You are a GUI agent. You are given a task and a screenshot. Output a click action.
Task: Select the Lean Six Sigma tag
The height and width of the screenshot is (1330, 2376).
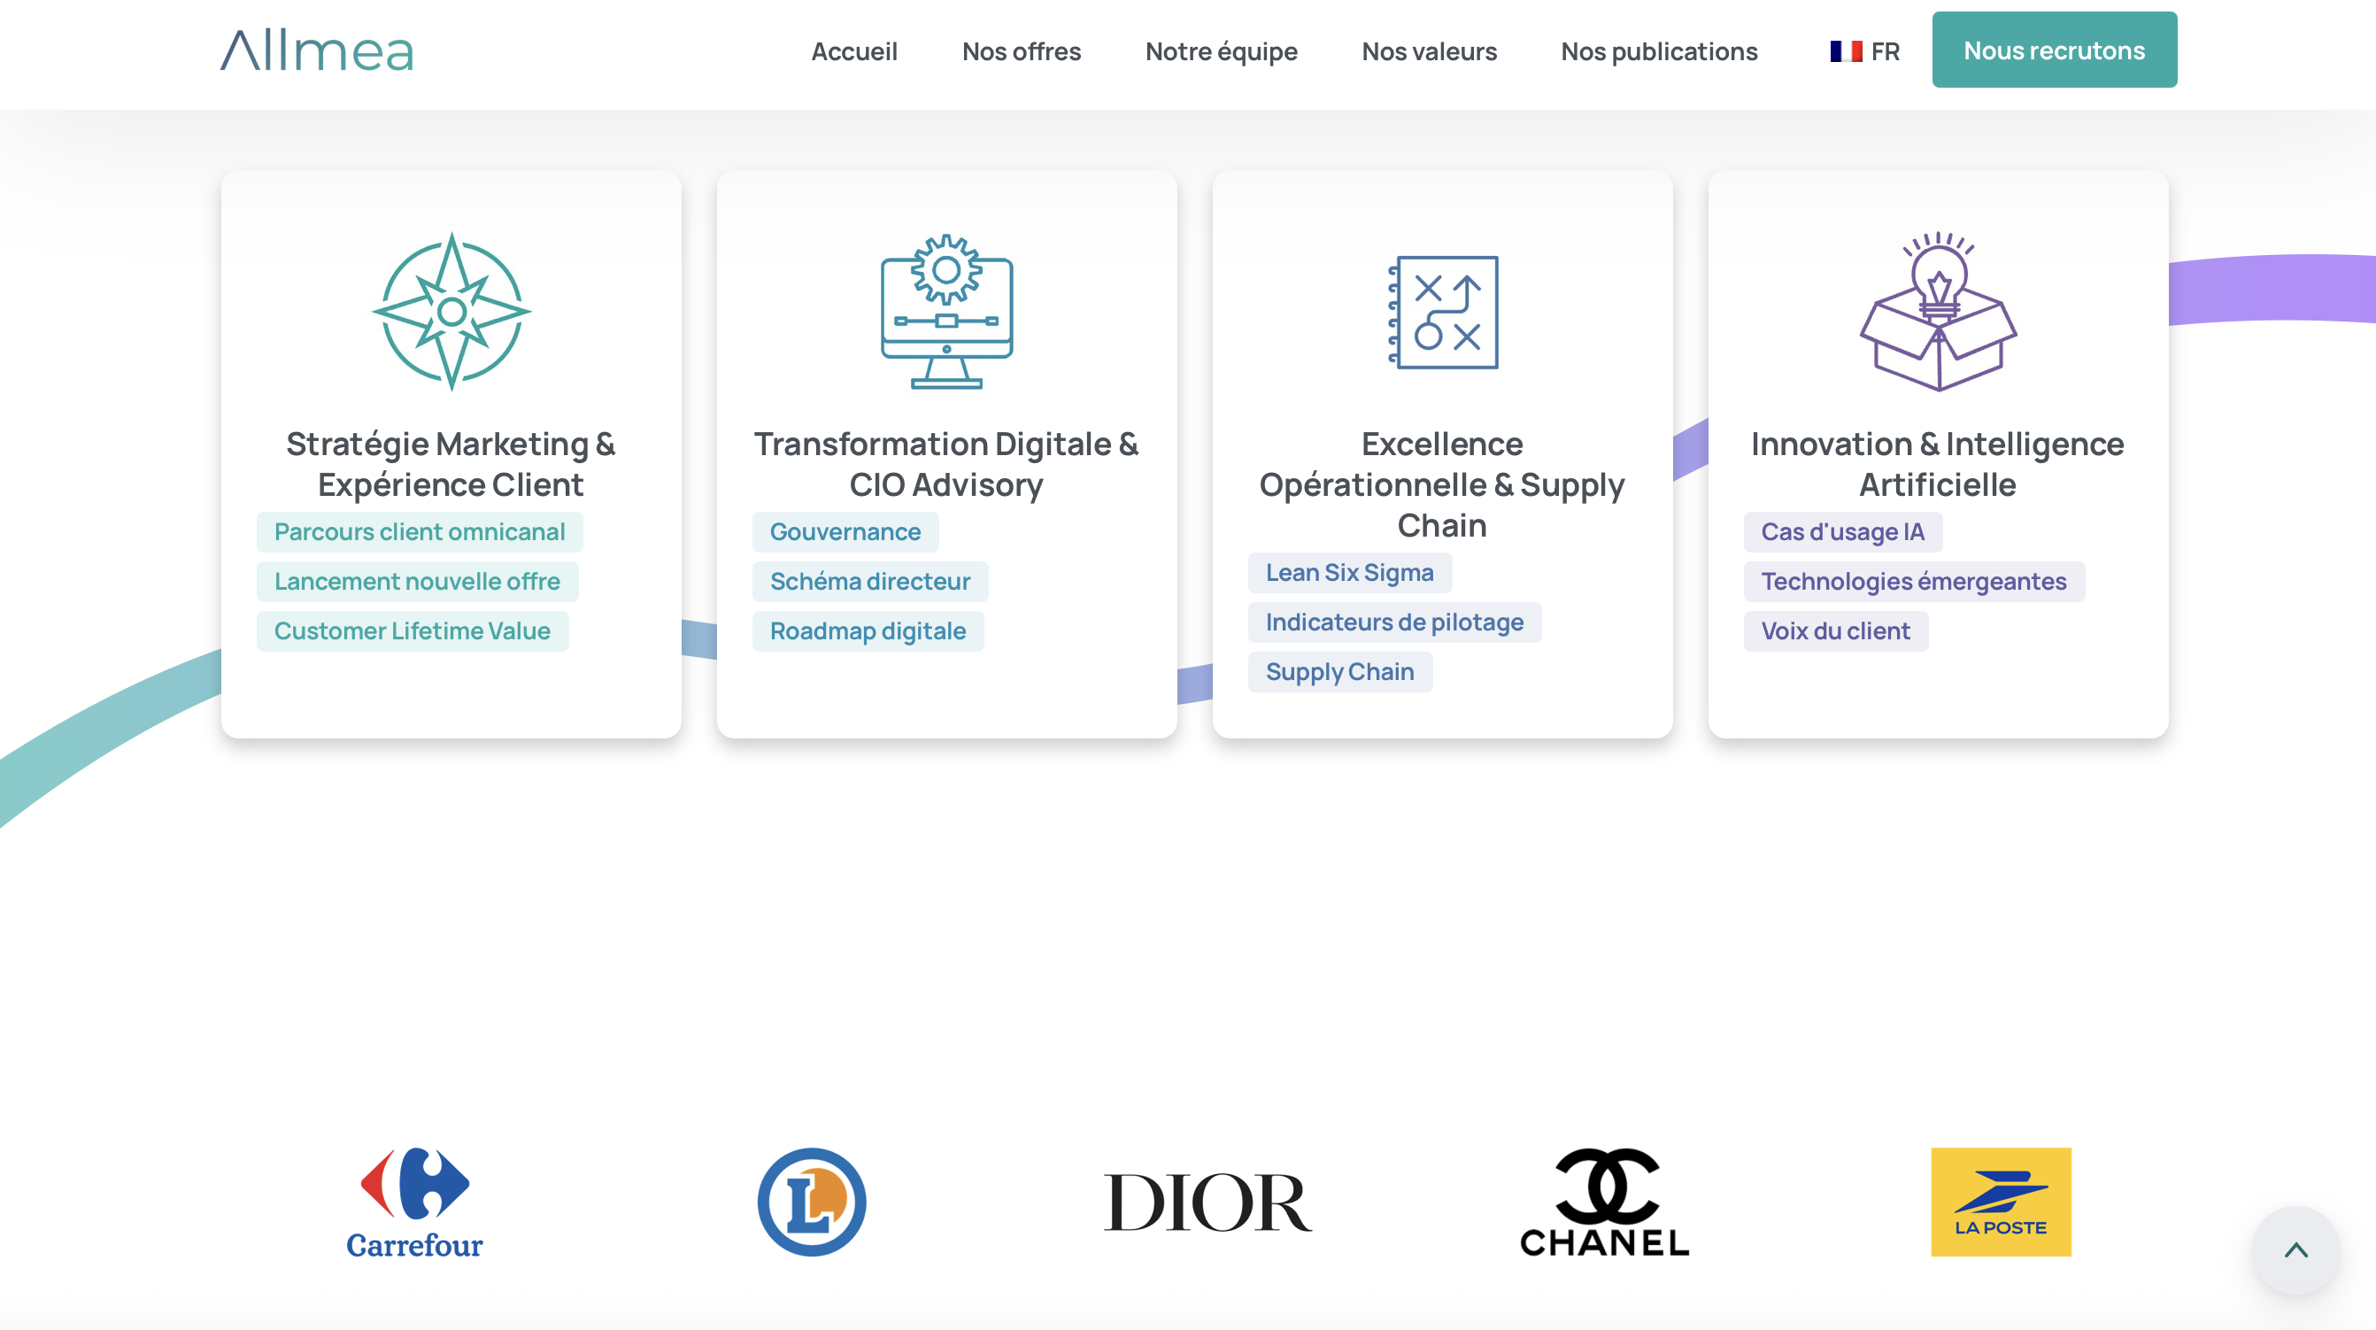[1349, 573]
